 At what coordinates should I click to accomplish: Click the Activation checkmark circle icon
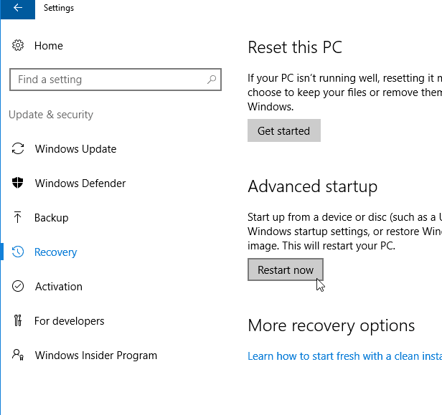pyautogui.click(x=18, y=287)
